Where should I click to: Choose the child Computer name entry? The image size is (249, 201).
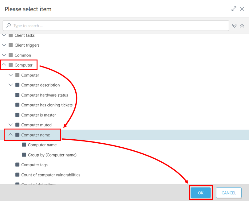[x=42, y=145]
